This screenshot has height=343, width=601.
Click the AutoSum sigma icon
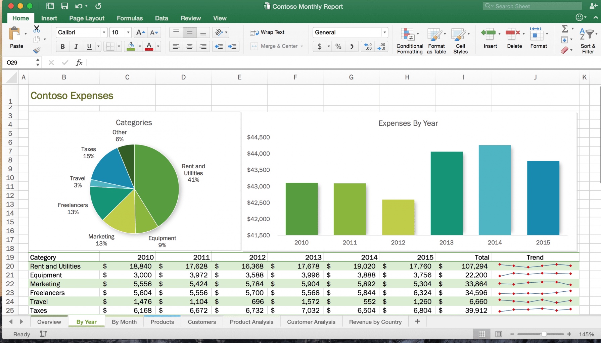[565, 29]
